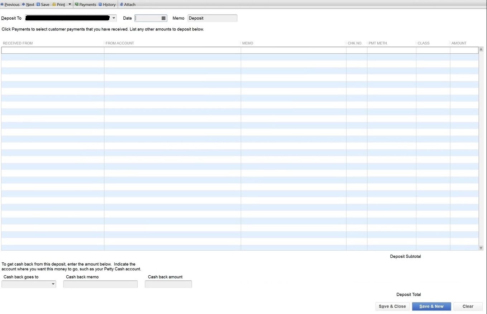The height and width of the screenshot is (314, 487).
Task: Select first row Received From cell
Action: pos(53,50)
